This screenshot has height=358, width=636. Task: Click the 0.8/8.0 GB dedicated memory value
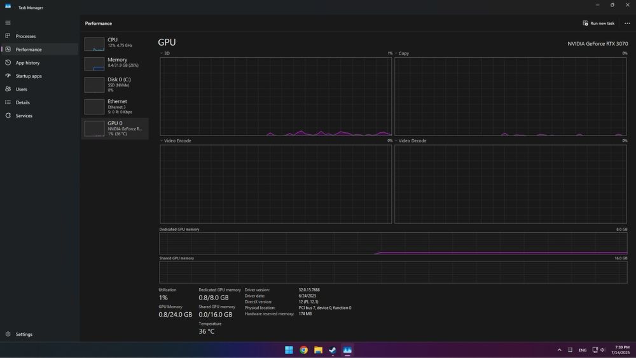point(213,298)
